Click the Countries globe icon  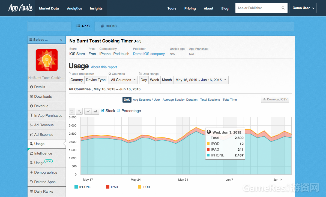point(110,74)
